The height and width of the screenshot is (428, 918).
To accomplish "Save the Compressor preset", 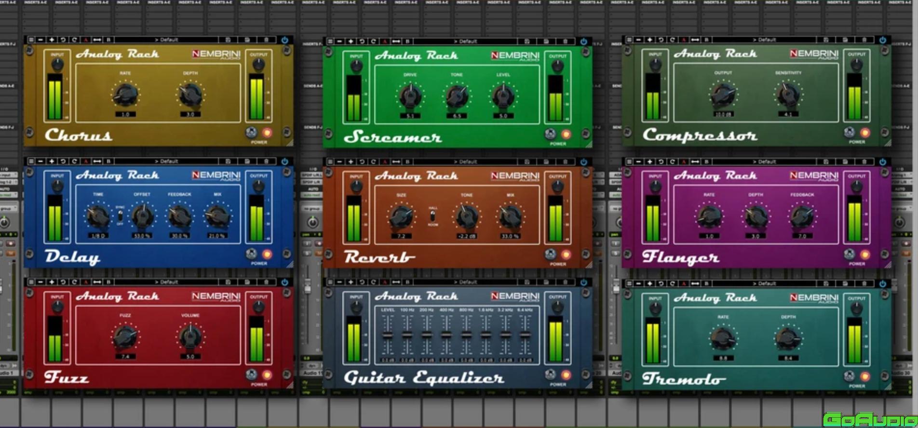I will pos(826,40).
